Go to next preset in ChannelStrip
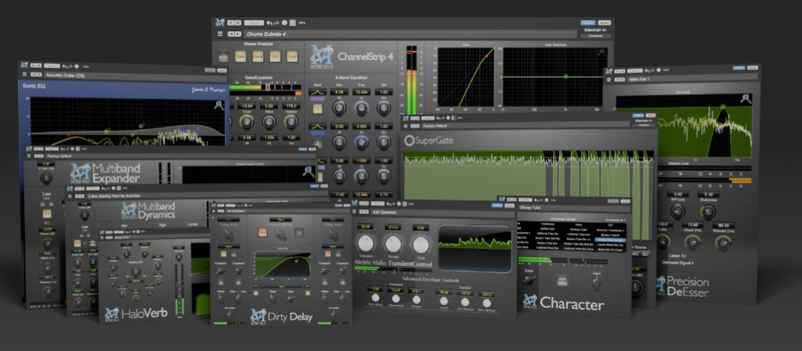 pyautogui.click(x=237, y=34)
